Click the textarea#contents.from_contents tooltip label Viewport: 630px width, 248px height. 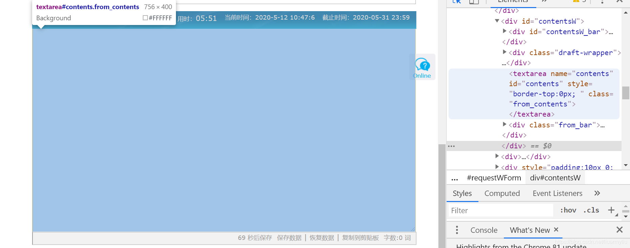tap(88, 7)
